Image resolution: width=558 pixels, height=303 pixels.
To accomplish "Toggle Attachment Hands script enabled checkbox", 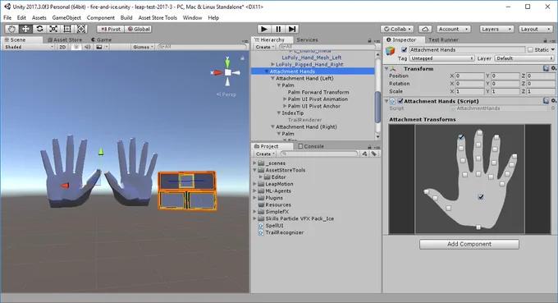I will [x=400, y=101].
